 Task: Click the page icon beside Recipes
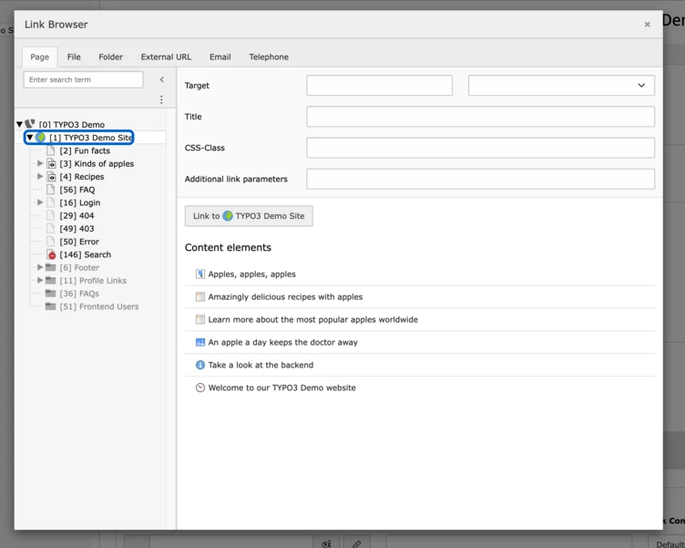52,177
